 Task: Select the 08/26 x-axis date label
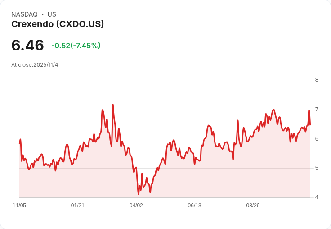point(253,206)
